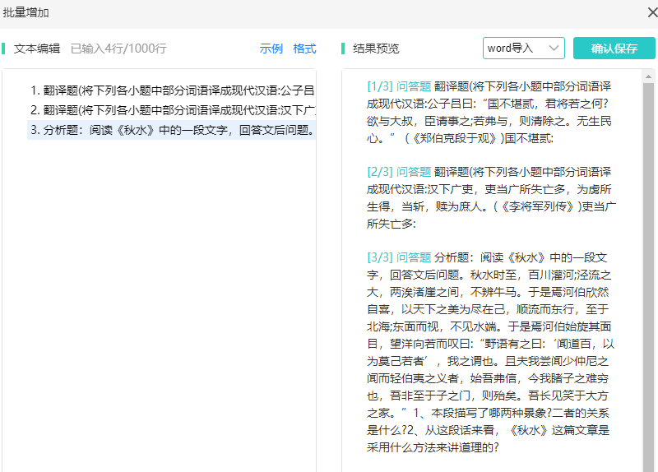The height and width of the screenshot is (472, 658).
Task: Close the 批量增加 dialog
Action: [x=652, y=12]
